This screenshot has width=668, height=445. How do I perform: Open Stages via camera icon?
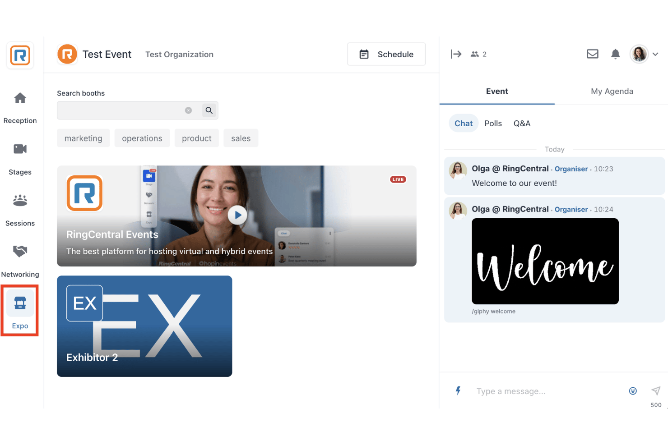point(20,149)
